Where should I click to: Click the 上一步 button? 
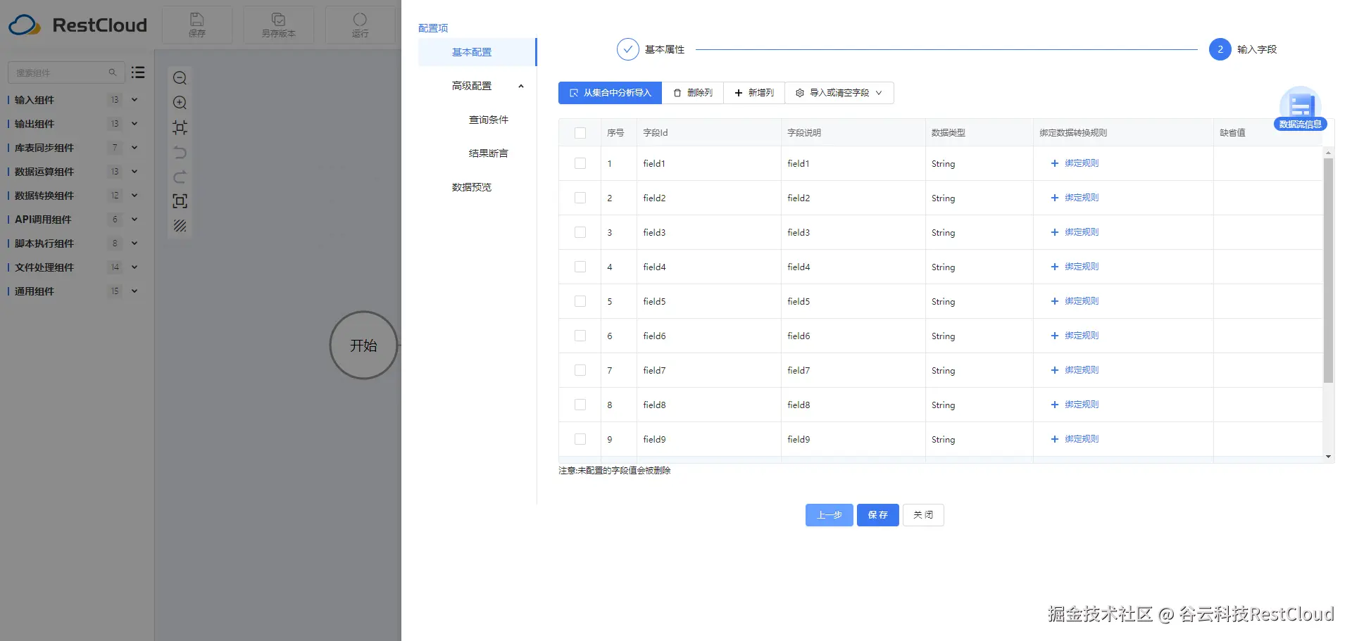[x=830, y=515]
